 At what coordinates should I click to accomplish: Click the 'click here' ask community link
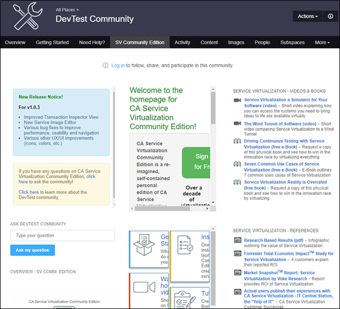[x=91, y=176]
